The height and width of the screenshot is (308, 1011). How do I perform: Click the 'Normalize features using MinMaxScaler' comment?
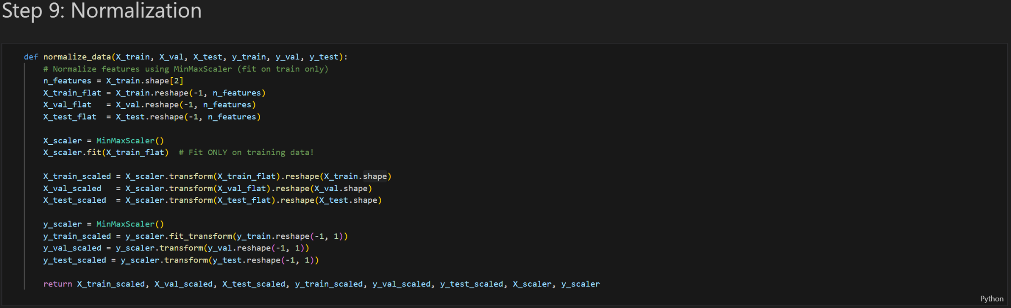point(186,69)
